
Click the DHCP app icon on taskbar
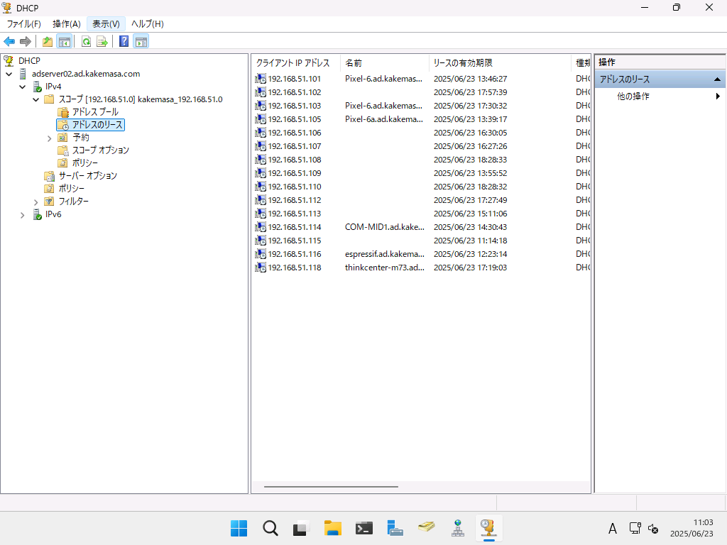(488, 528)
